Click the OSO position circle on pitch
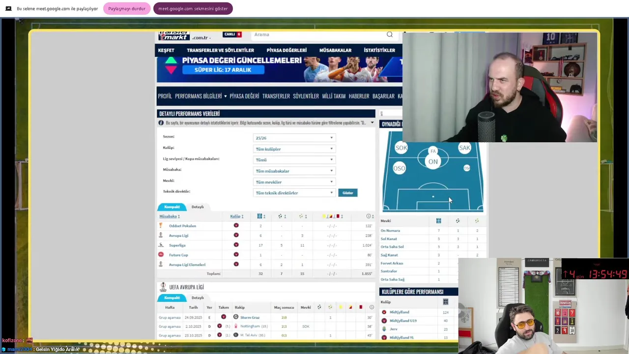 coord(399,168)
